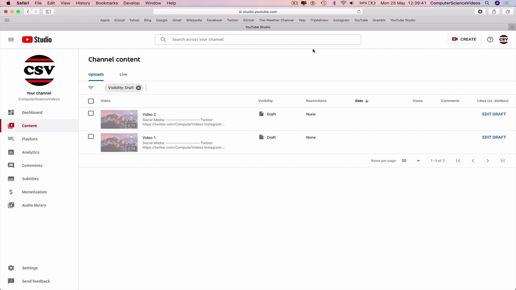This screenshot has width=516, height=290.
Task: Open the help question mark icon
Action: pos(490,39)
